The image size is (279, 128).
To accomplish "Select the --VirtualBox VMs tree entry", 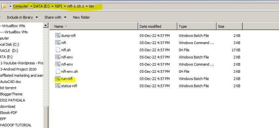I will [x=13, y=26].
